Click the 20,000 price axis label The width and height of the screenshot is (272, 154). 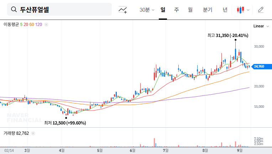(x=259, y=86)
